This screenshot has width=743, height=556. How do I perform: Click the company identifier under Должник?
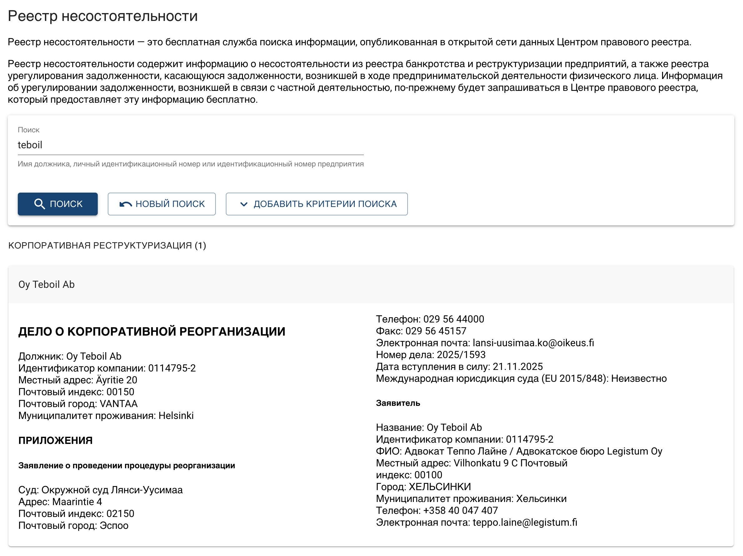tap(172, 368)
